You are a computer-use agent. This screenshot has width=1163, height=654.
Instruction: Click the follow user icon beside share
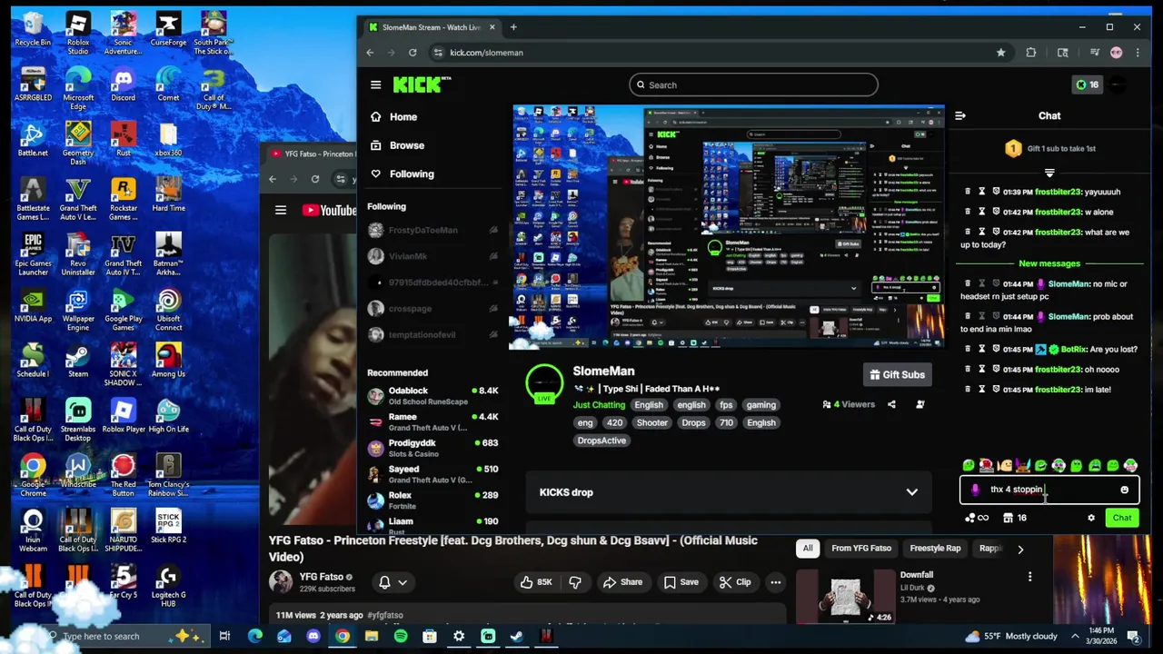(920, 404)
